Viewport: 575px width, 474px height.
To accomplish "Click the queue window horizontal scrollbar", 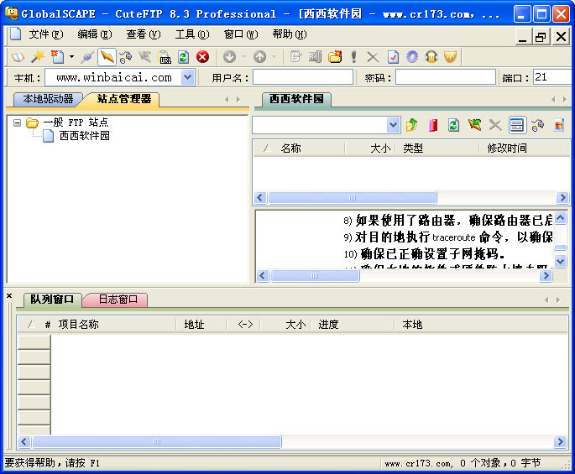I will (x=156, y=442).
